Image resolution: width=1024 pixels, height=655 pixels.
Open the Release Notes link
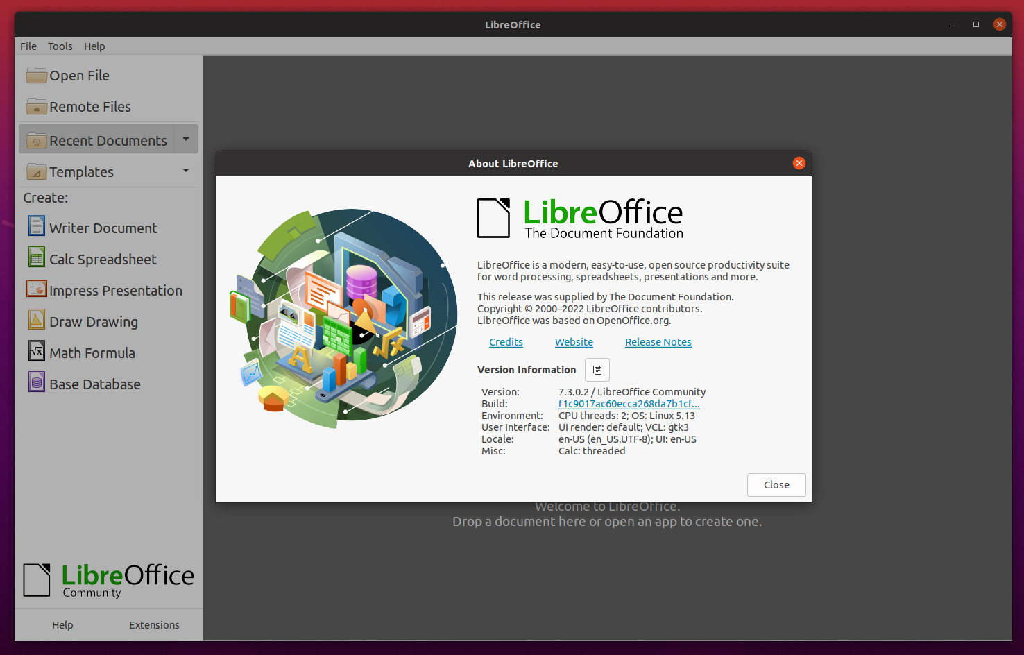[658, 342]
